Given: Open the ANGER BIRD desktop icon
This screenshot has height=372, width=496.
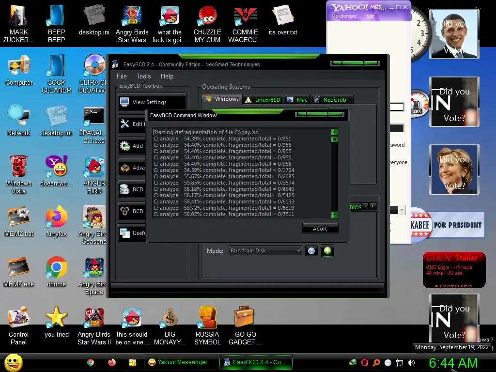Looking at the screenshot, I should pyautogui.click(x=94, y=174).
